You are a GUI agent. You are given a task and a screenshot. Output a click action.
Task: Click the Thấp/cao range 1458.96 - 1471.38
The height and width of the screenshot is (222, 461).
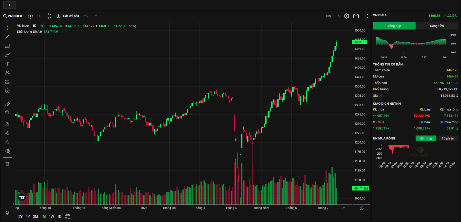(x=445, y=83)
